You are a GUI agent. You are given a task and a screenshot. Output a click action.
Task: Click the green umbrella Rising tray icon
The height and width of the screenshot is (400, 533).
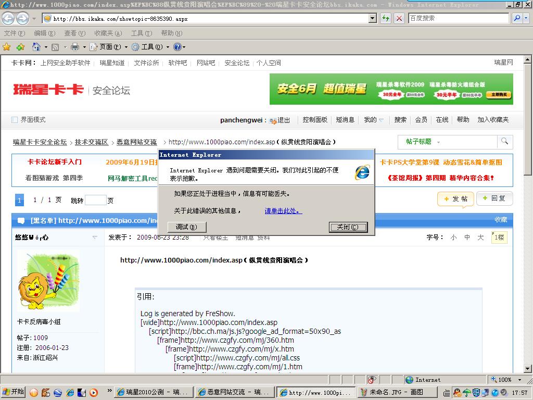click(x=467, y=393)
